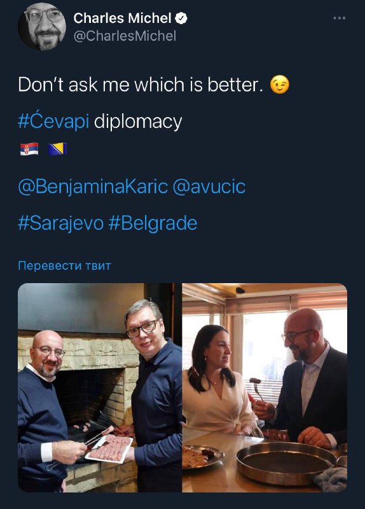
Task: Tap the profile avatar picture
Action: pos(42,26)
